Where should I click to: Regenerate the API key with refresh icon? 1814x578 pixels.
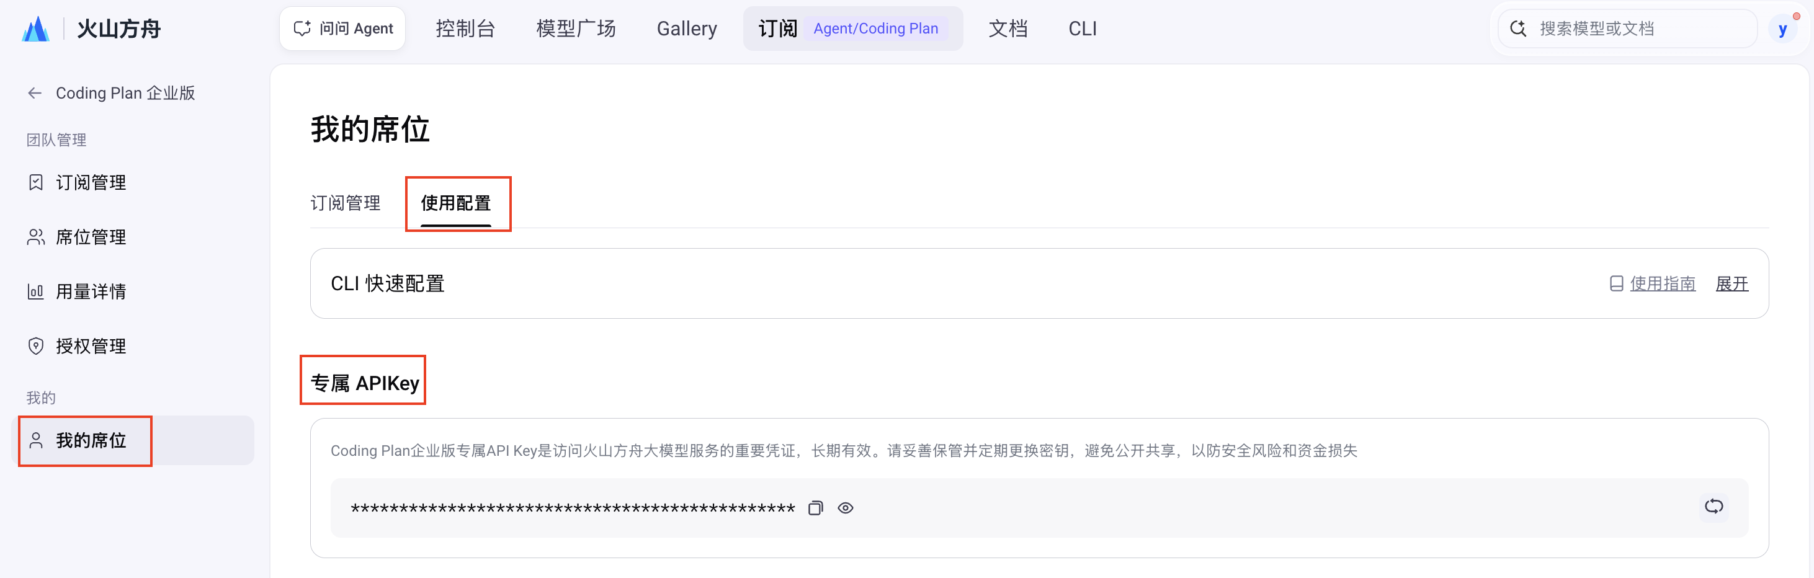click(x=1713, y=507)
